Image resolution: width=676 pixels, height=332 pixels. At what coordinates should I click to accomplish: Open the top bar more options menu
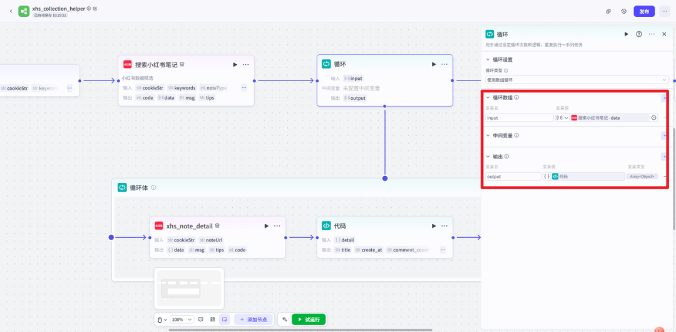point(664,11)
